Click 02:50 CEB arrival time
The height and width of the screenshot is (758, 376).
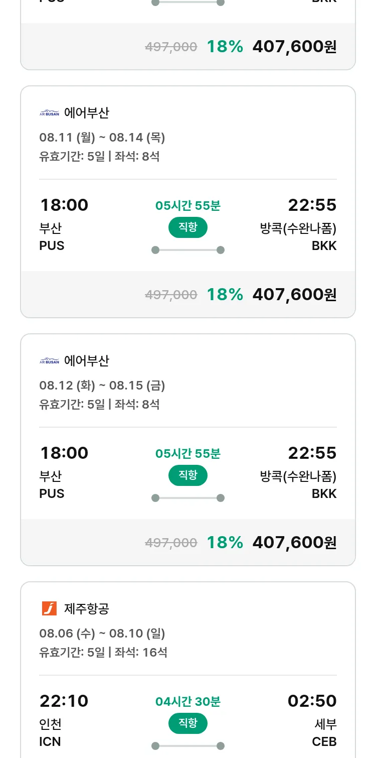click(312, 701)
